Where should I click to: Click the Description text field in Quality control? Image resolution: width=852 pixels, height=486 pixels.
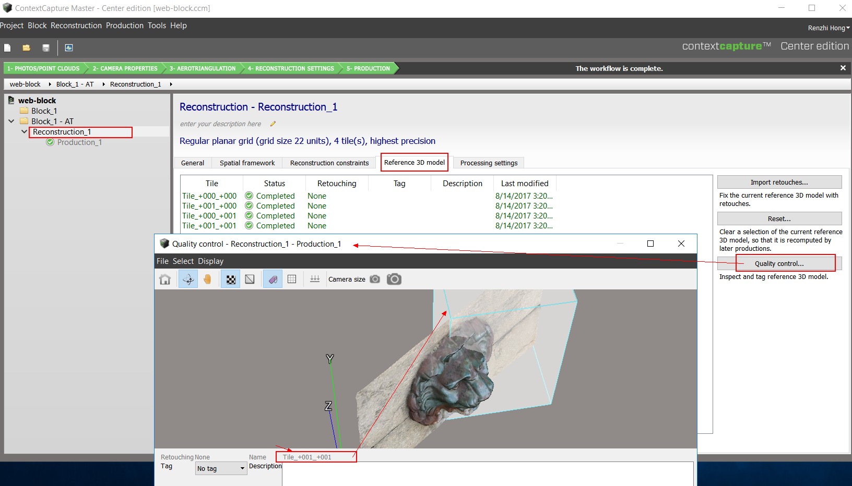coord(488,473)
